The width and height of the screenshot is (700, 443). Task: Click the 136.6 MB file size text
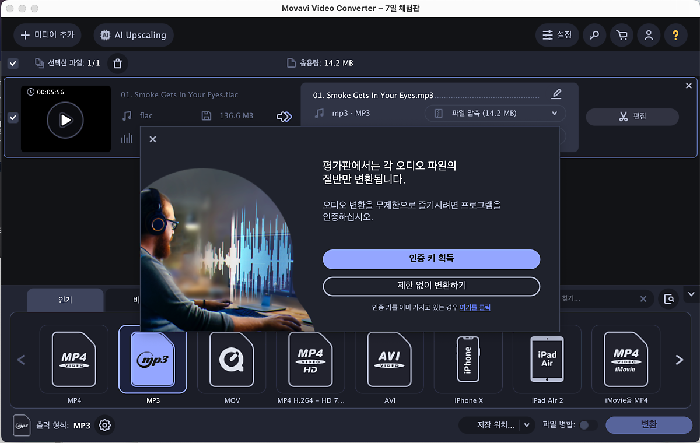236,116
